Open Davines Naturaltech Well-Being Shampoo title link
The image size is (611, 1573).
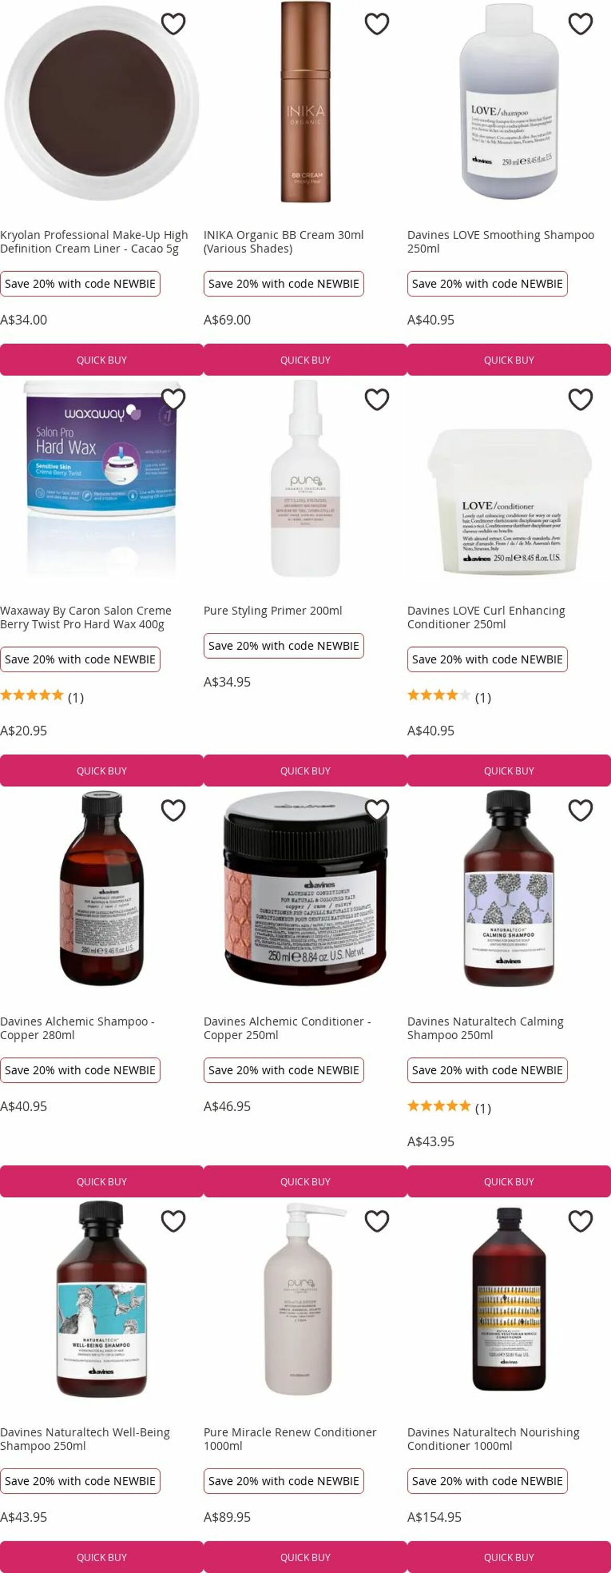click(85, 1439)
